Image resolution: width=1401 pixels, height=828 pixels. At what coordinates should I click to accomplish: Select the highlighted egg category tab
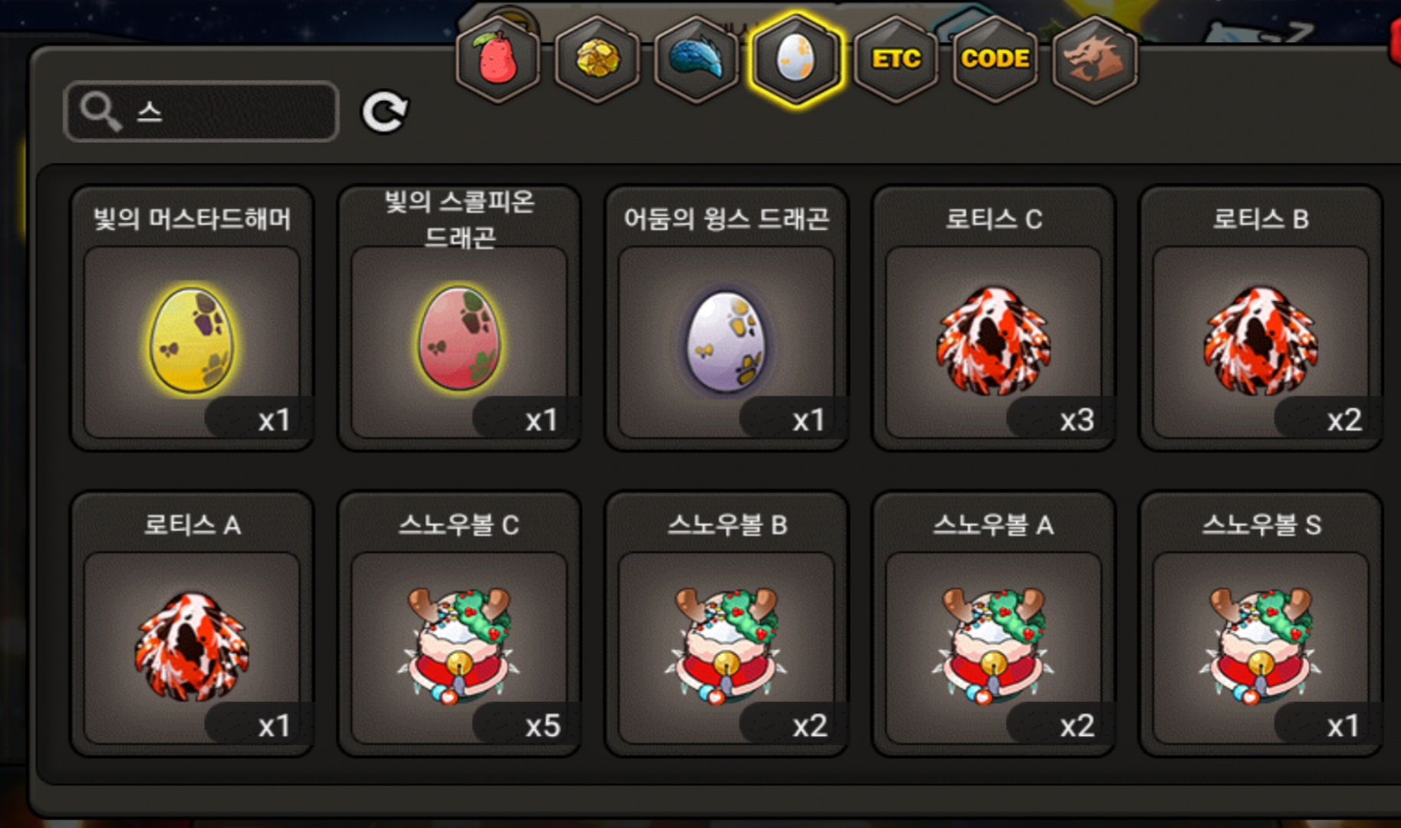796,59
